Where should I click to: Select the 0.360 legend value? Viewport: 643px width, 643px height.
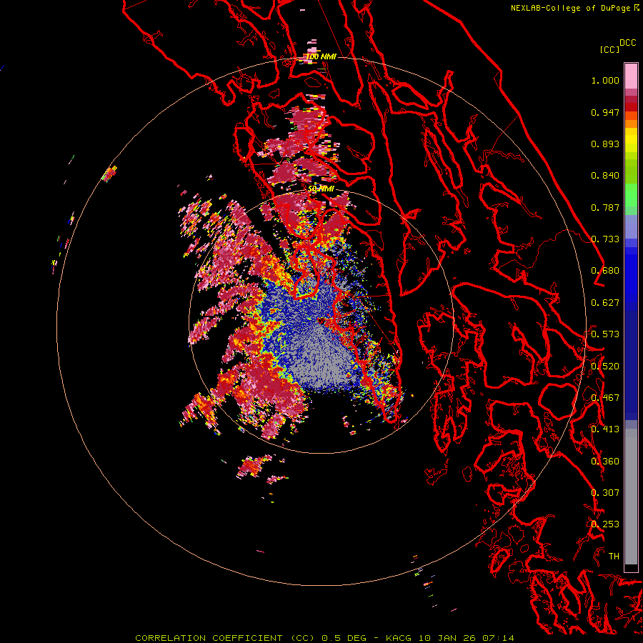point(605,462)
